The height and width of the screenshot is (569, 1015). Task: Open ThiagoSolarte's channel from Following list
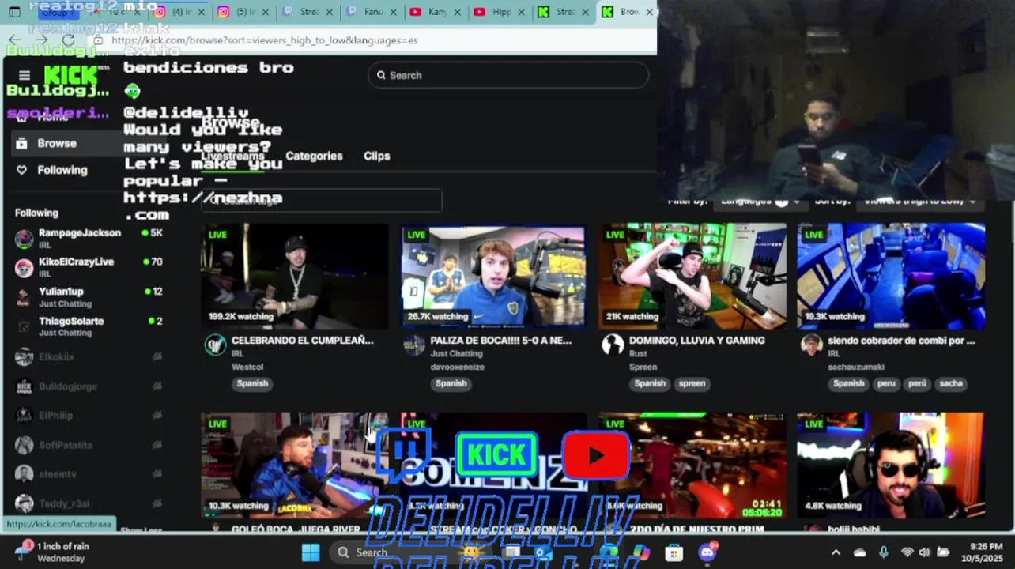(x=89, y=326)
